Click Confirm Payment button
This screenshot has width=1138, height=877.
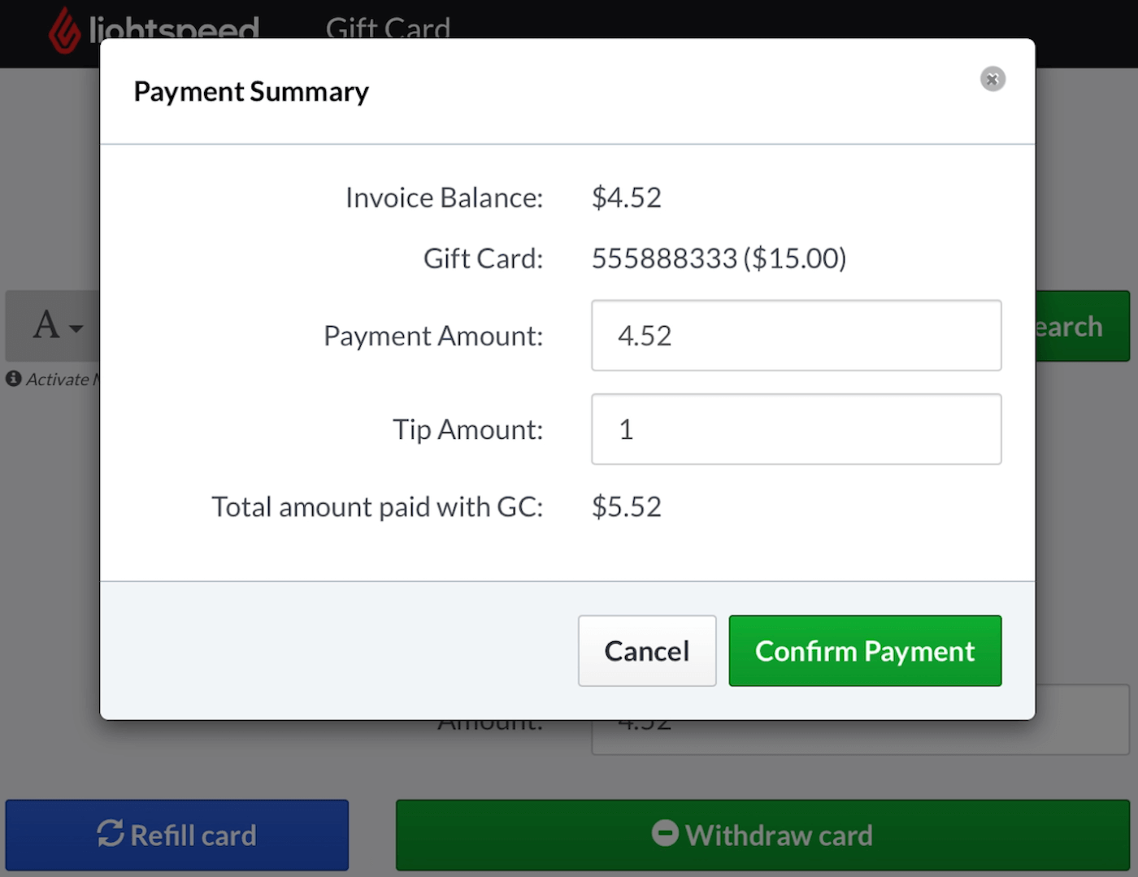pyautogui.click(x=865, y=651)
